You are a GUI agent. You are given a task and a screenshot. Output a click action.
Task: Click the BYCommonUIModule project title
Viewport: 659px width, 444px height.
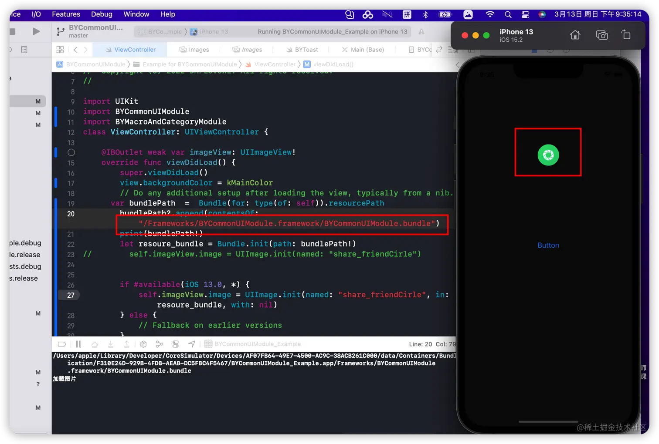[96, 27]
